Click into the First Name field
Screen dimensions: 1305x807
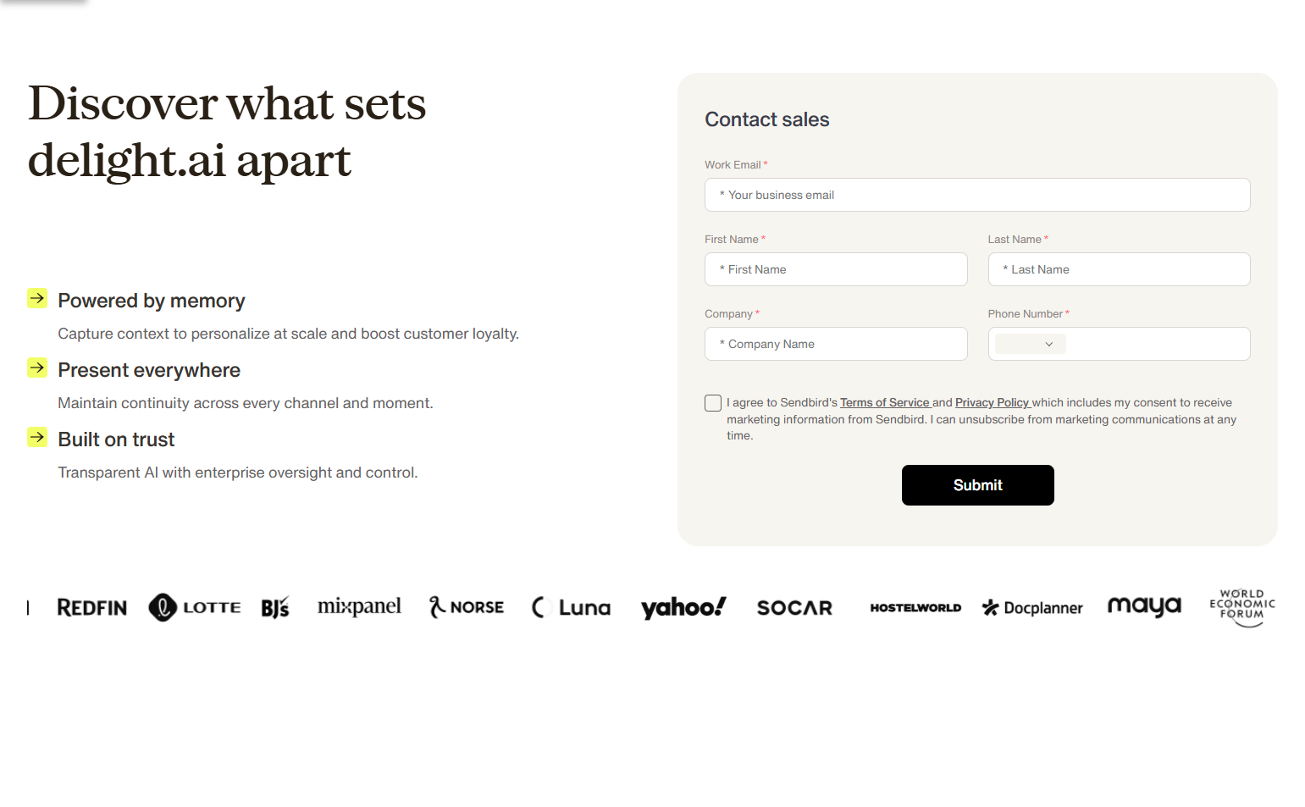[836, 269]
